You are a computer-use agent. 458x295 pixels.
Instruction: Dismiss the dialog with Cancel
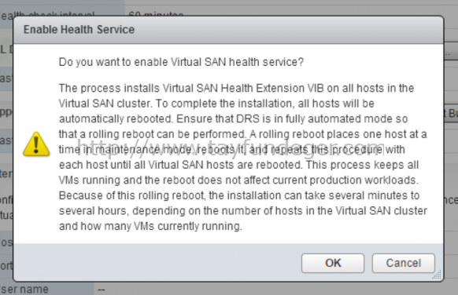pyautogui.click(x=404, y=263)
